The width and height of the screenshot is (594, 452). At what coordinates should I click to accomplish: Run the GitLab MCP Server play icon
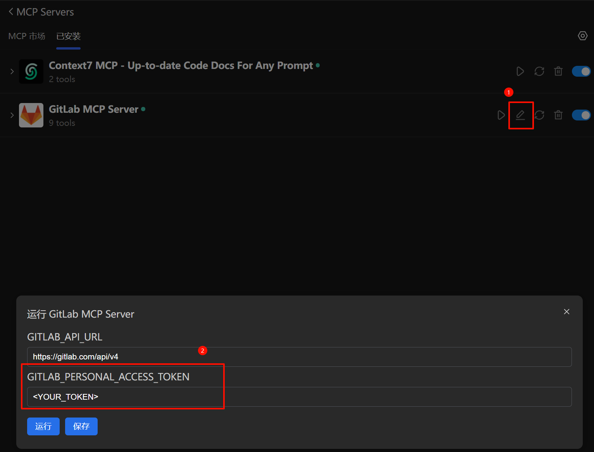501,115
